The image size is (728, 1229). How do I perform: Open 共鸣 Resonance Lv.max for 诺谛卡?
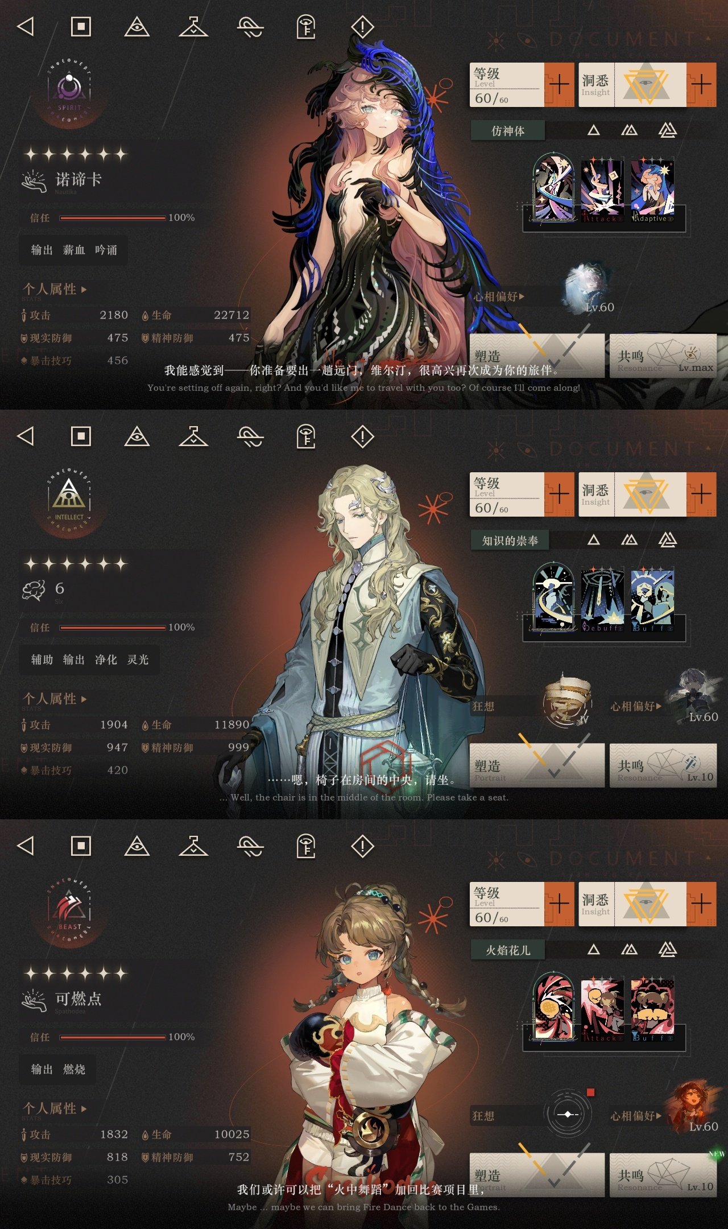pyautogui.click(x=663, y=356)
